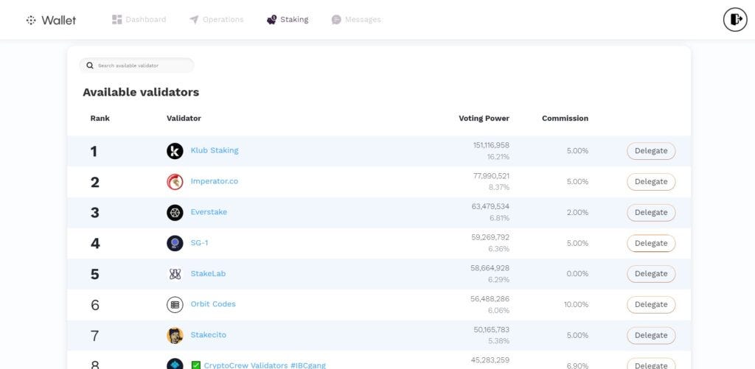Open the Dashboard tab
This screenshot has height=369, width=755.
(x=139, y=20)
